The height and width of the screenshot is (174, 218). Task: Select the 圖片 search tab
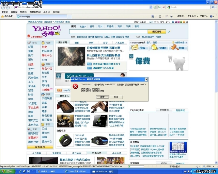tap(92, 27)
